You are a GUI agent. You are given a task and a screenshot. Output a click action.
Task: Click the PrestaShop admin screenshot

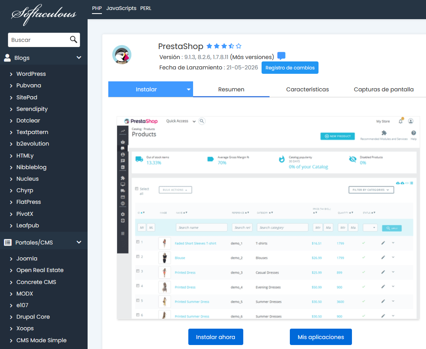(x=268, y=217)
